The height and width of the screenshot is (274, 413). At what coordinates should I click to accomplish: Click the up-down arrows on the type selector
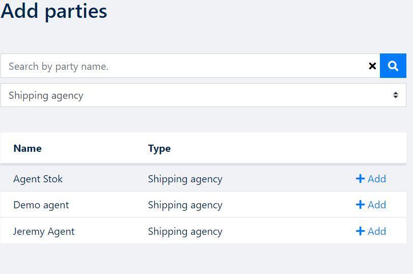click(395, 95)
